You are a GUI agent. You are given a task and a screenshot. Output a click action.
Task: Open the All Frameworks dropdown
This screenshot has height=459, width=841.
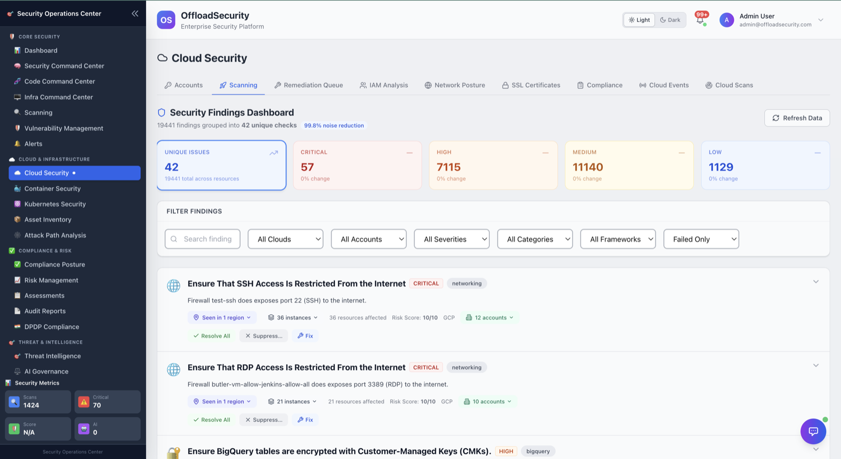[618, 239]
